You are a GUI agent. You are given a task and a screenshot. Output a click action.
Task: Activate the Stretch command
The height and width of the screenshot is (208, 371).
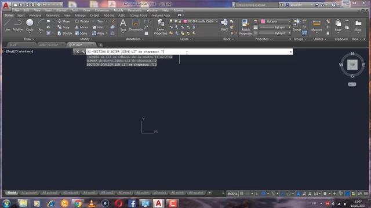tap(64, 34)
